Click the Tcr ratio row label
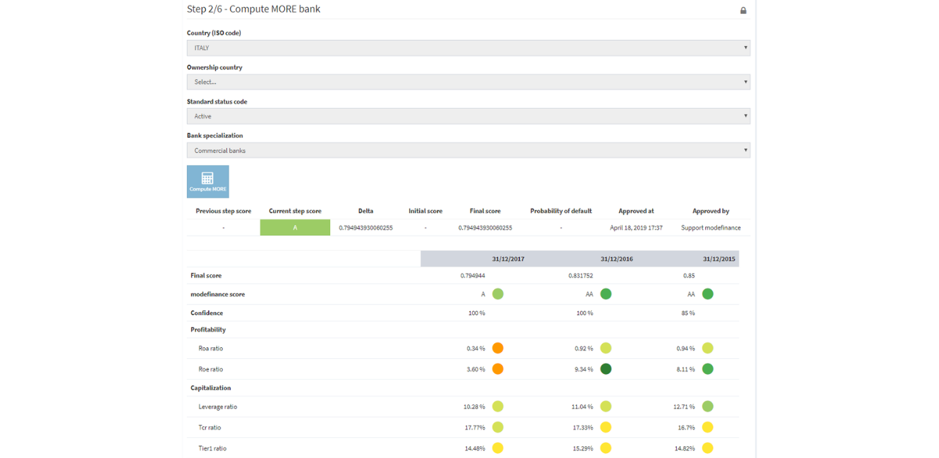Screen dimensions: 939x458 coord(210,428)
